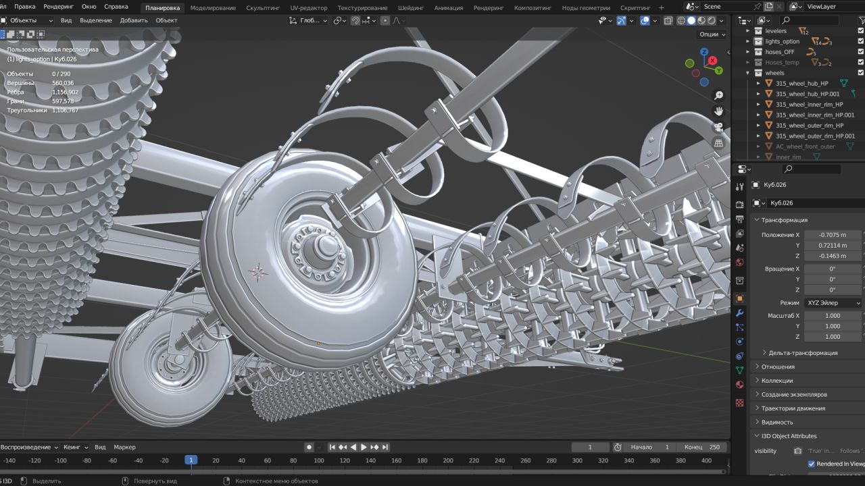Collapse the wheels collection in outliner
The width and height of the screenshot is (865, 486).
point(748,73)
